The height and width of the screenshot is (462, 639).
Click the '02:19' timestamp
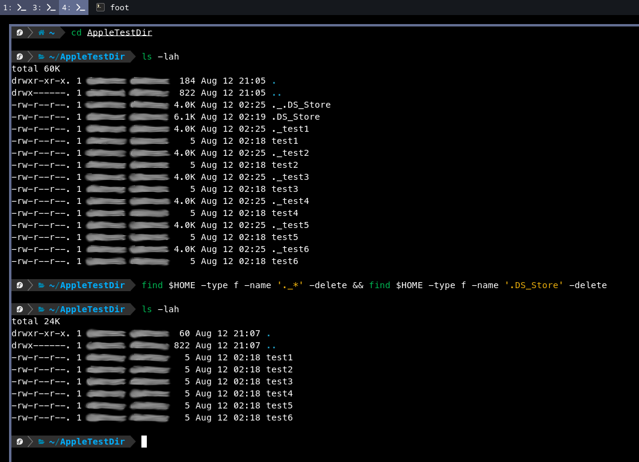coord(252,117)
